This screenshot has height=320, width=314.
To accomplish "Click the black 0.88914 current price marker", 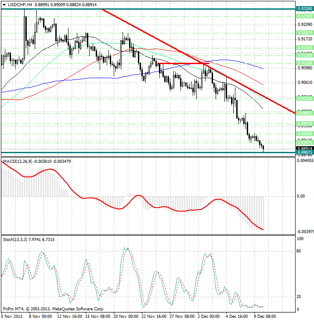I will (x=304, y=148).
